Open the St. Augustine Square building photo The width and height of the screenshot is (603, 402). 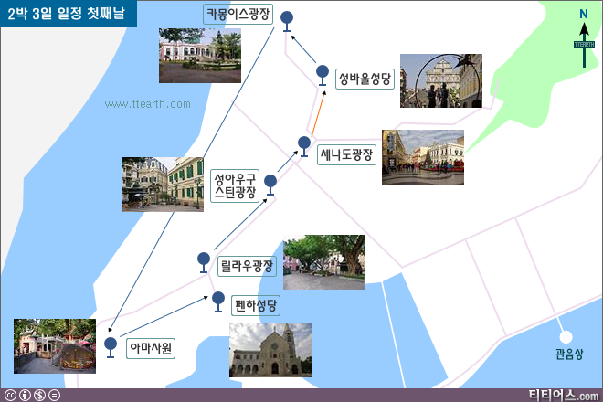click(x=163, y=185)
